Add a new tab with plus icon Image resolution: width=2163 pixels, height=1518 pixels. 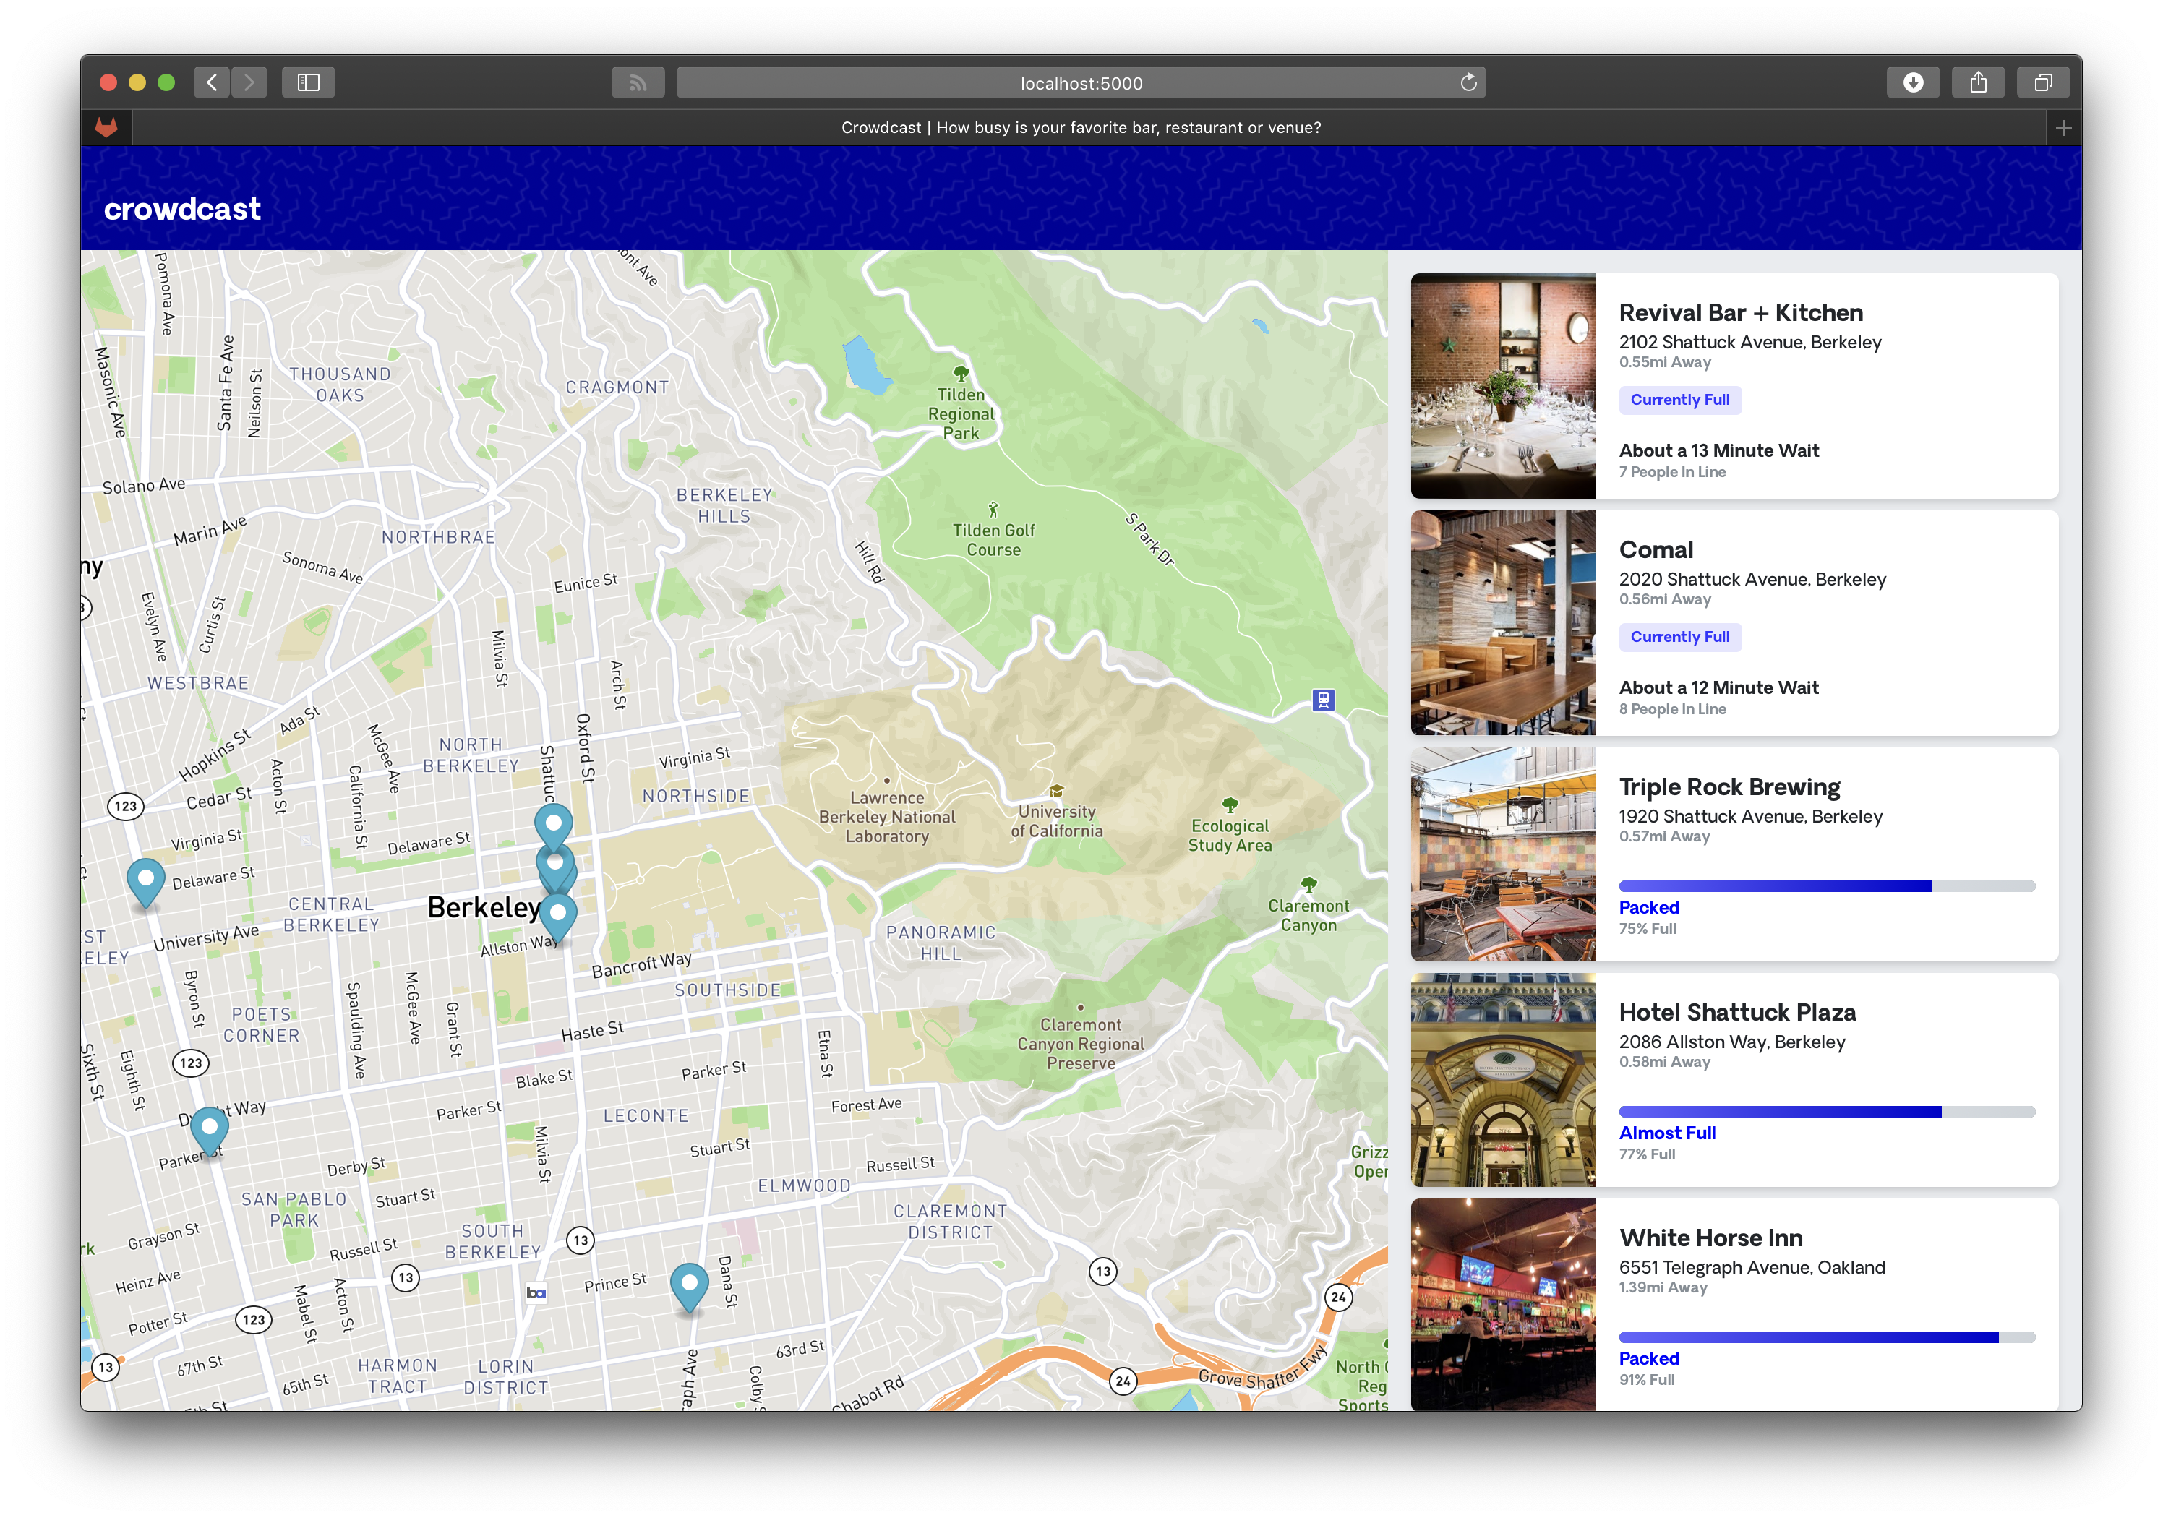tap(2063, 128)
